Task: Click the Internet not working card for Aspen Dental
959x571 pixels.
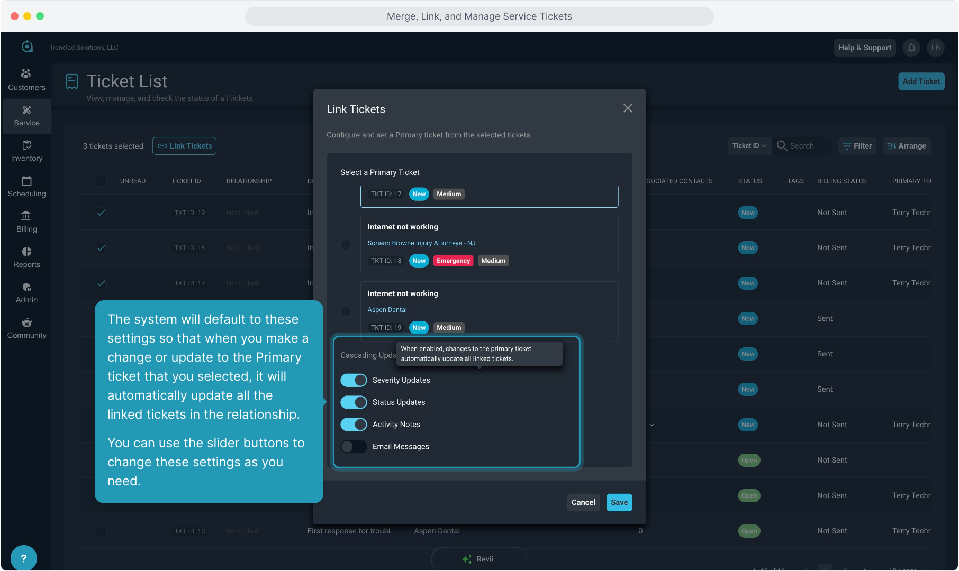Action: (489, 311)
